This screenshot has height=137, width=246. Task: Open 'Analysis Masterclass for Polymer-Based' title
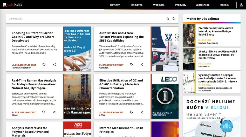30,132
